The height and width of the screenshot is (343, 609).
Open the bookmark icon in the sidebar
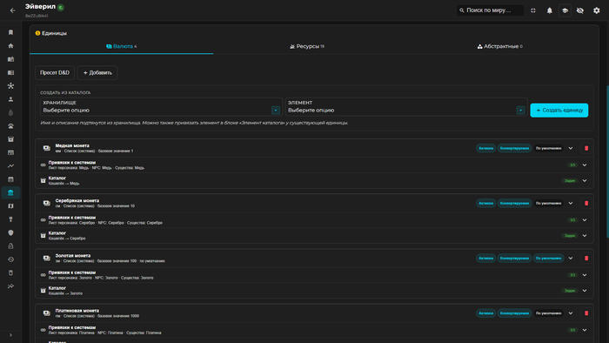point(10,32)
